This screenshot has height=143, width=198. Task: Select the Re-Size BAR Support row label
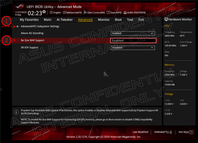click(32, 40)
